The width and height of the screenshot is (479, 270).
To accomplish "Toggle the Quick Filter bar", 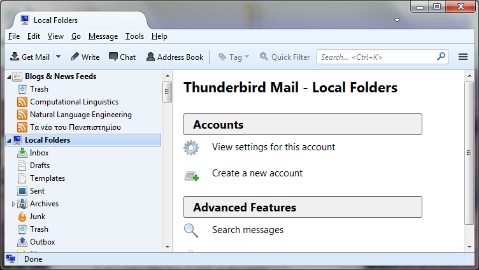I will 285,57.
